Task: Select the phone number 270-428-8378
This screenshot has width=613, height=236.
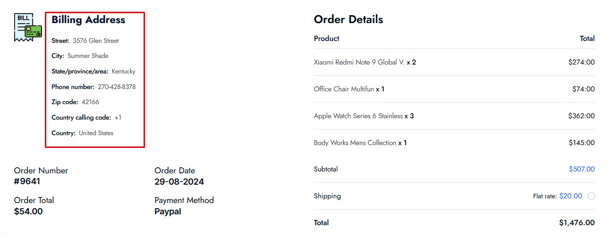Action: [117, 87]
